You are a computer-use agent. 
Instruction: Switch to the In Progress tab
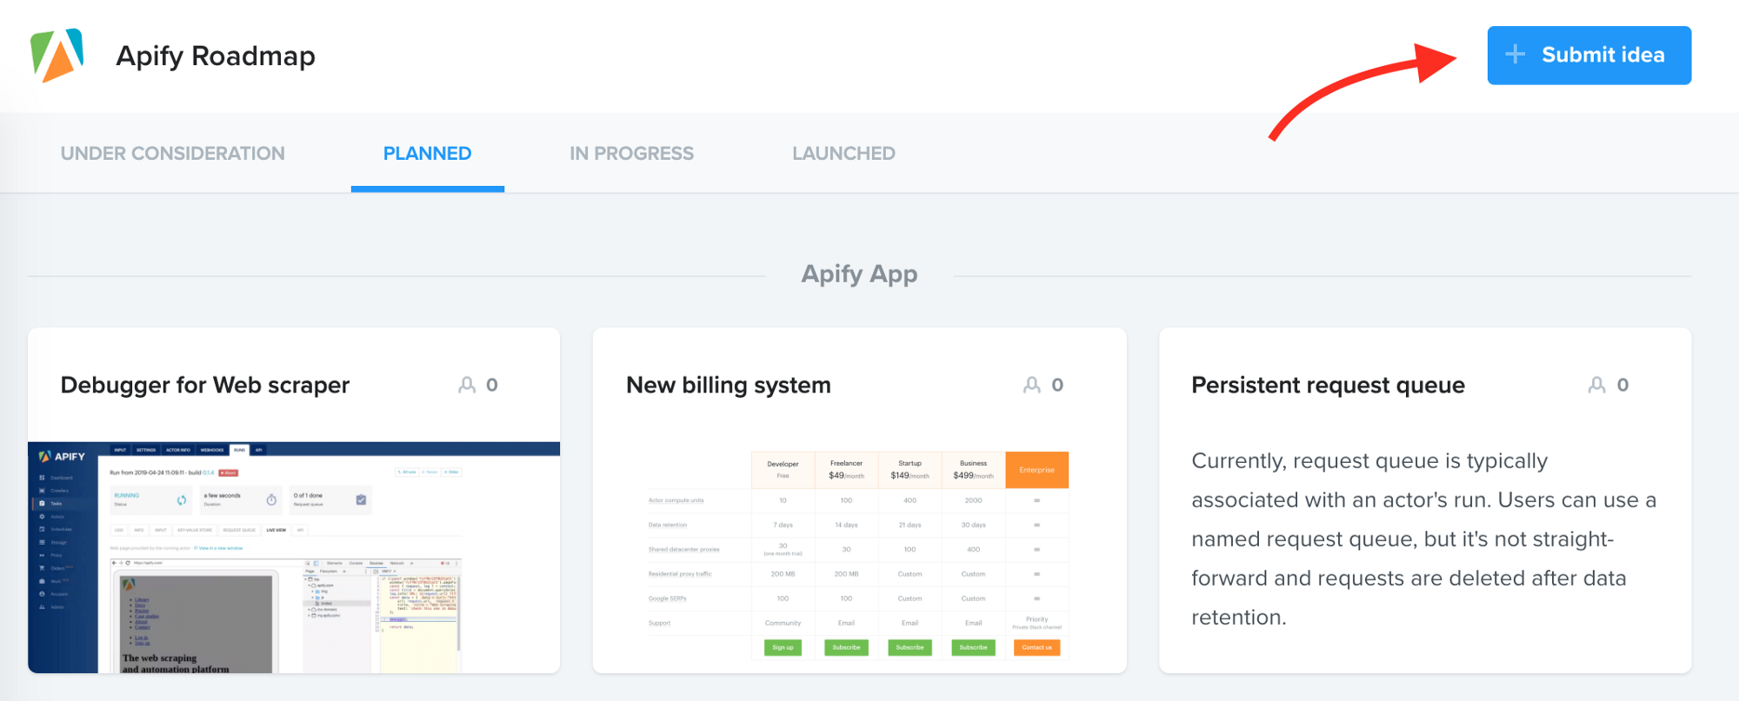[x=631, y=154]
